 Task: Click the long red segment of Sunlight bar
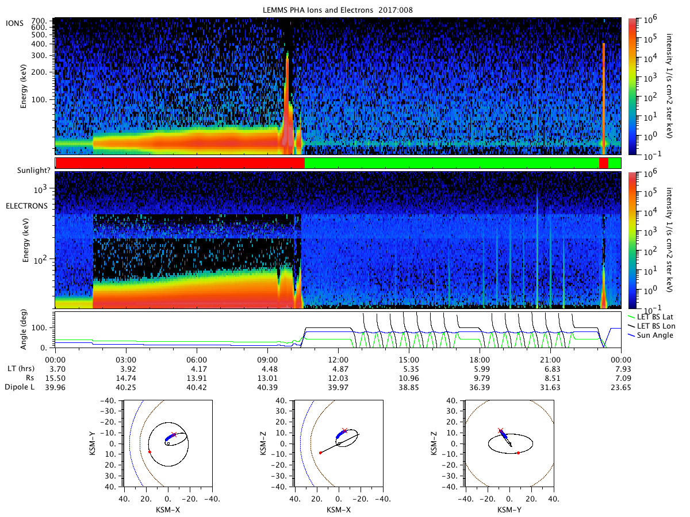(x=180, y=163)
